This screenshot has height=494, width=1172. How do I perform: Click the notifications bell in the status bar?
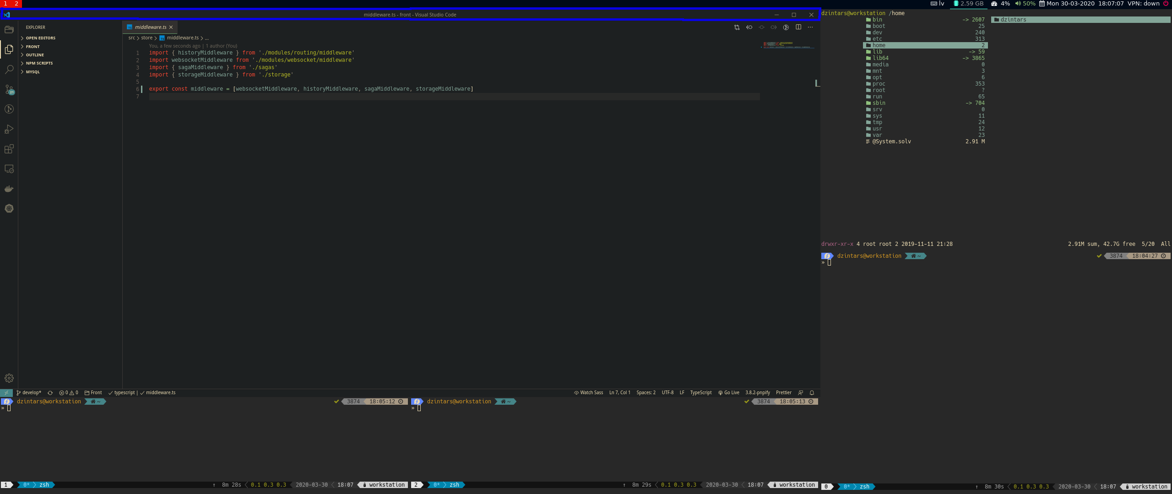pos(811,392)
